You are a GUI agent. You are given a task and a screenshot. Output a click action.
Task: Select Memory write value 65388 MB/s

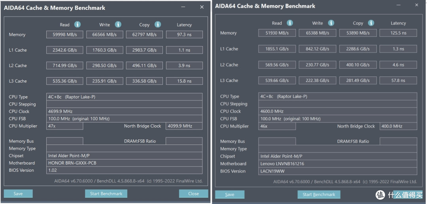[x=317, y=33]
